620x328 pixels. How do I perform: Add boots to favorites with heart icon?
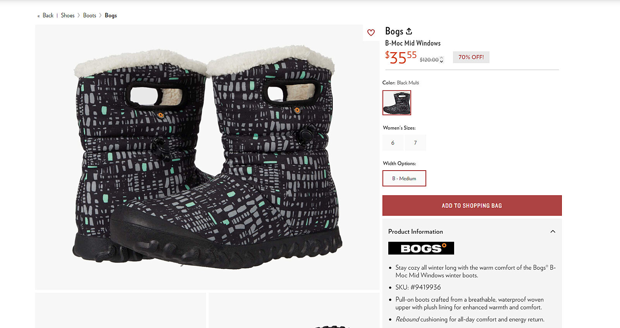point(371,33)
